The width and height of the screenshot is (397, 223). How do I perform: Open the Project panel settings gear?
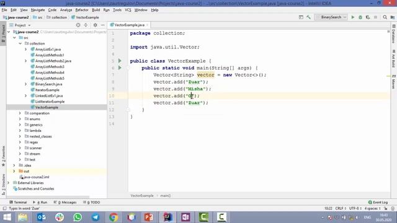(95, 25)
